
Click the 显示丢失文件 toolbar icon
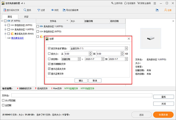4,10
